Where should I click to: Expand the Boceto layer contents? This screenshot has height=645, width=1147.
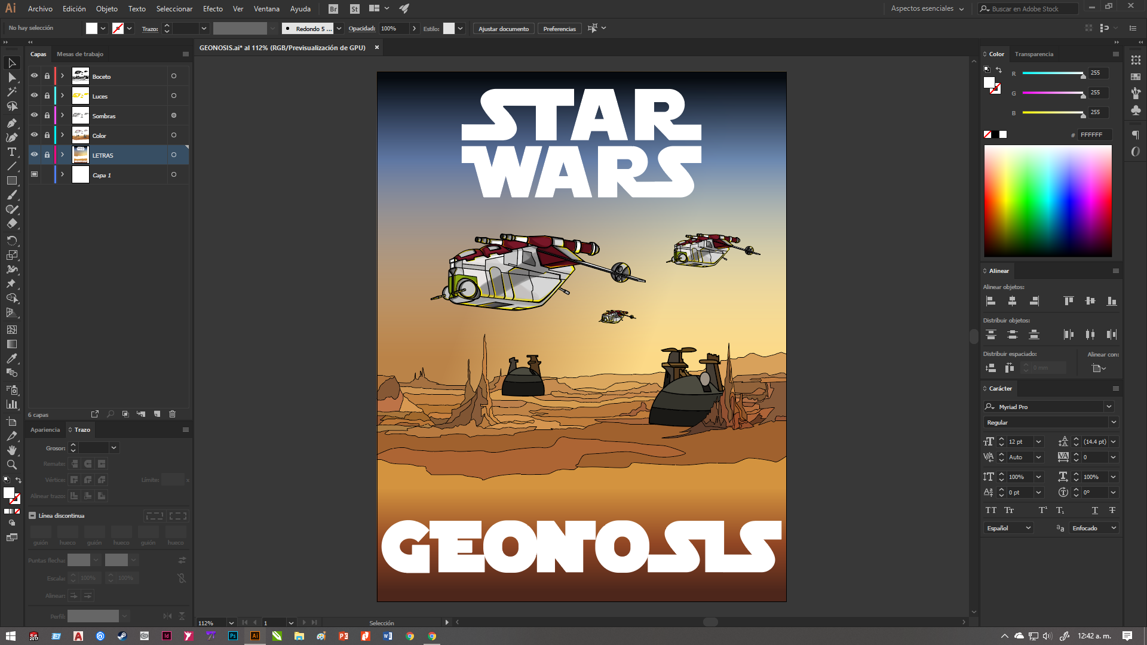[62, 76]
